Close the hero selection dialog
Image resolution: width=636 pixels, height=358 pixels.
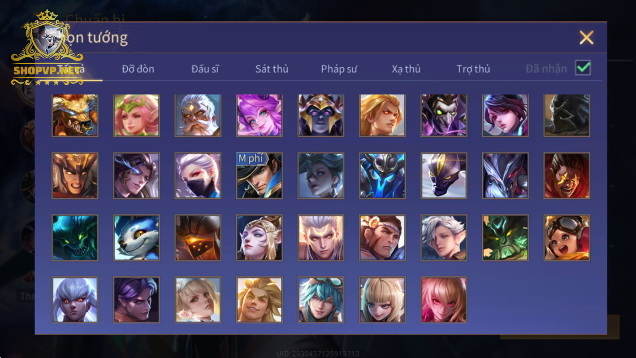(x=586, y=38)
